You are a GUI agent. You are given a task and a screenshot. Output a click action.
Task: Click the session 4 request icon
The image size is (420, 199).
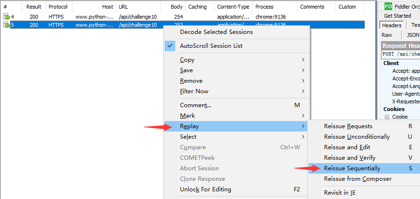(x=7, y=17)
